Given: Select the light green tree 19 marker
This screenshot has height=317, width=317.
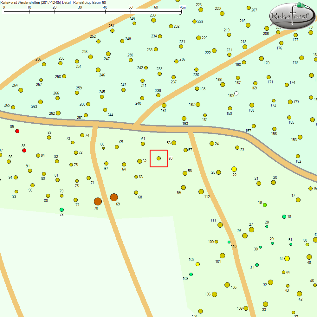Looking at the screenshot, I should click(265, 205).
